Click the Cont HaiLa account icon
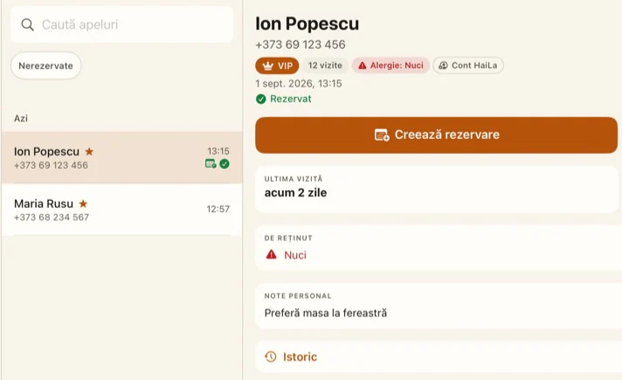 (443, 66)
